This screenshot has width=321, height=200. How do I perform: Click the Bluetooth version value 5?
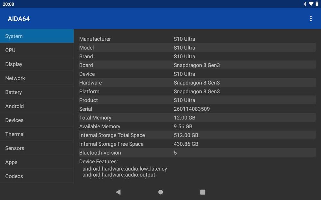(x=175, y=153)
